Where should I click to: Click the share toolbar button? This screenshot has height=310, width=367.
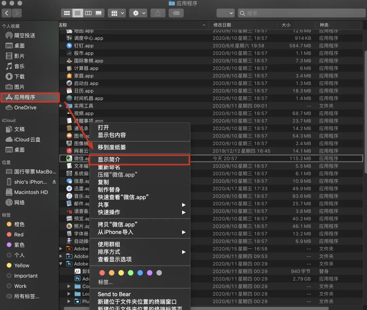pyautogui.click(x=158, y=13)
